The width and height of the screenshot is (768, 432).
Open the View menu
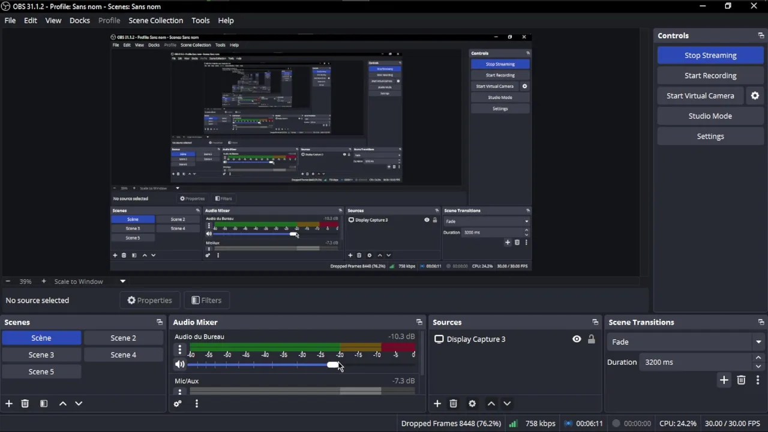[x=53, y=20]
